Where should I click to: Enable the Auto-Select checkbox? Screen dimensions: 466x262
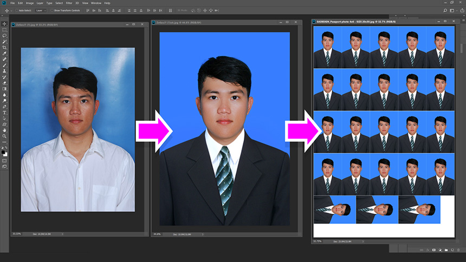(16, 10)
